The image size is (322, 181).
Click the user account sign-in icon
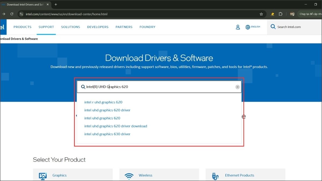point(238,27)
